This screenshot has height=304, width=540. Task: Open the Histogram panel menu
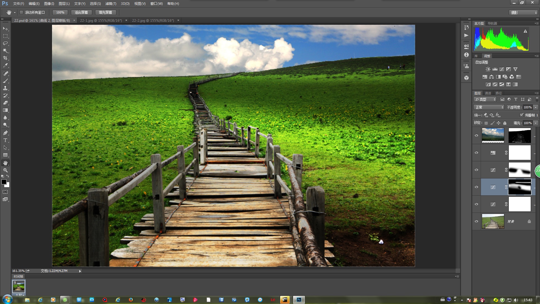(536, 23)
